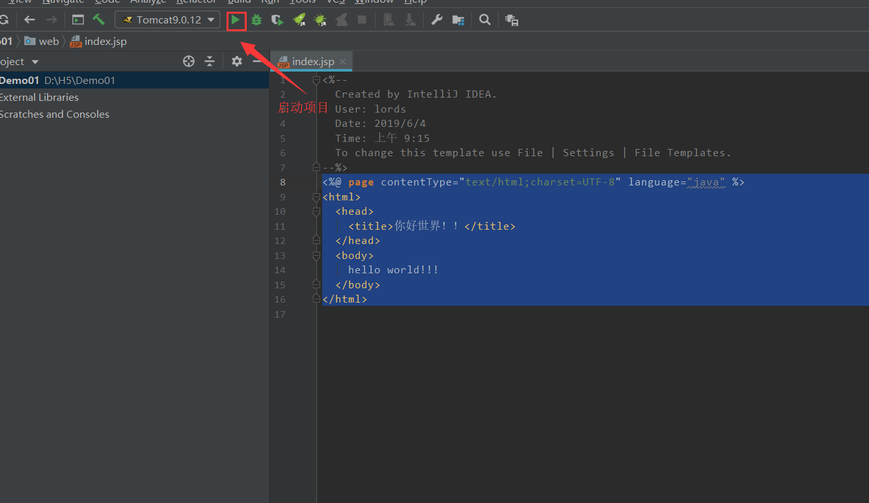Launch with JRebel rocket run icon
Image resolution: width=869 pixels, height=503 pixels.
299,20
